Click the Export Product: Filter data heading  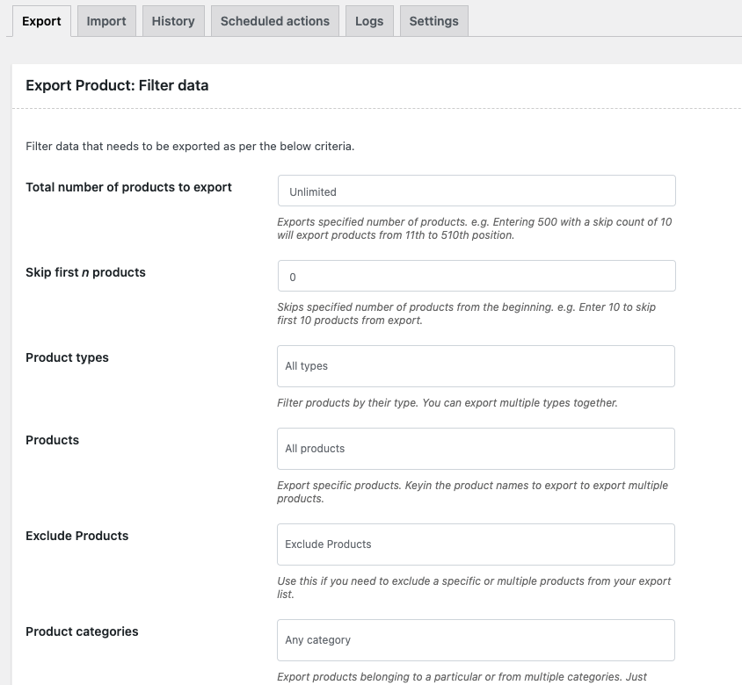117,85
